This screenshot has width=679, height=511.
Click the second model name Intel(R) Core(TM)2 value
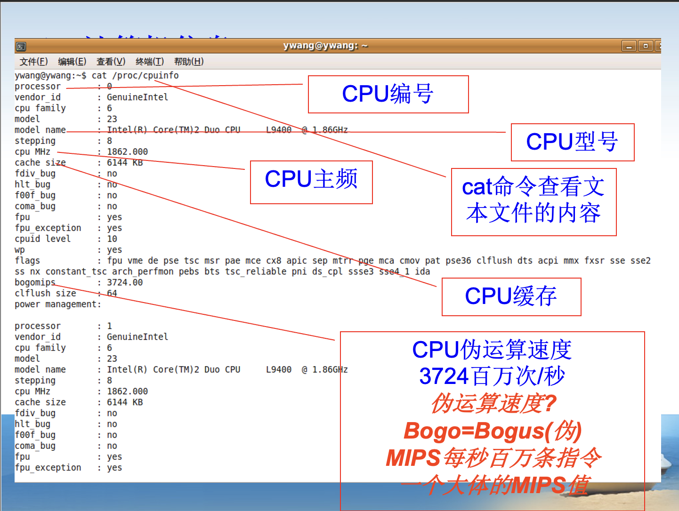(227, 369)
